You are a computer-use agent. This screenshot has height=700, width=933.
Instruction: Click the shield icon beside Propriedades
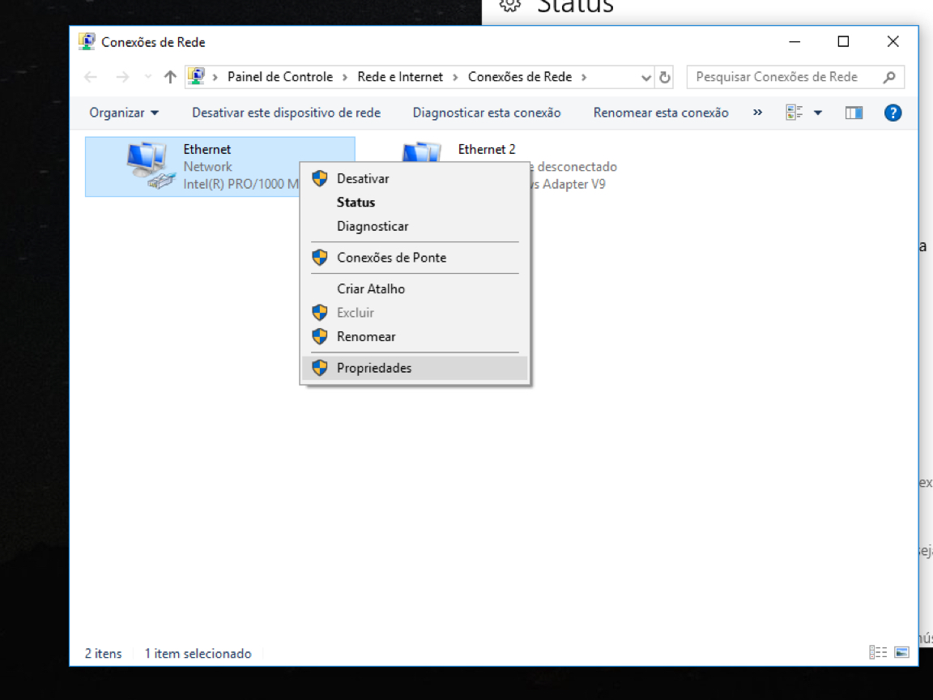click(x=320, y=368)
